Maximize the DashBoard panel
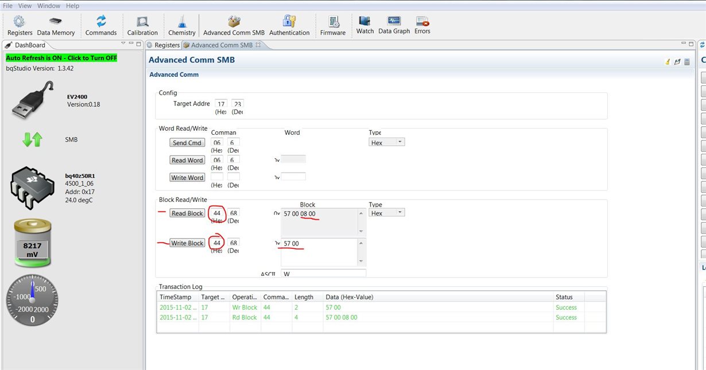 pos(138,44)
